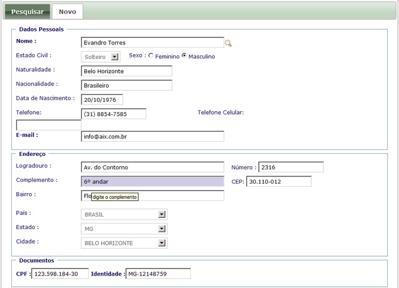Viewport: 399px width, 288px height.
Task: Click the magnifier search icon beside Nome
Action: pos(228,43)
